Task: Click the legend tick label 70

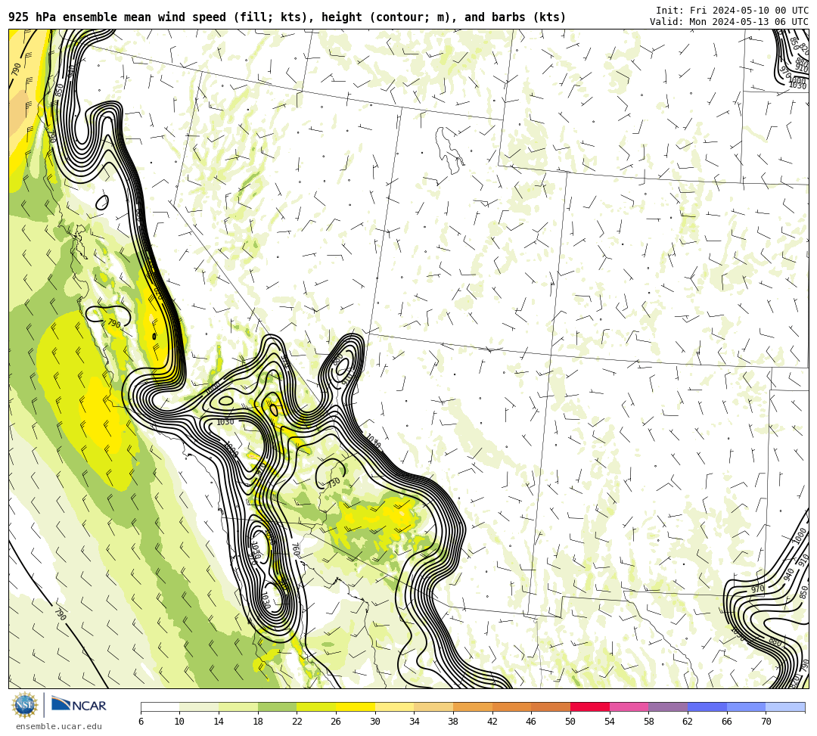Action: click(766, 722)
